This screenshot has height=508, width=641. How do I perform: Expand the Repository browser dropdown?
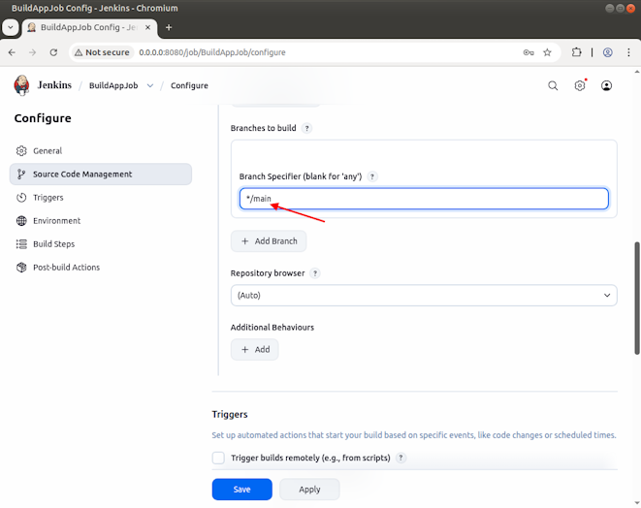point(424,295)
